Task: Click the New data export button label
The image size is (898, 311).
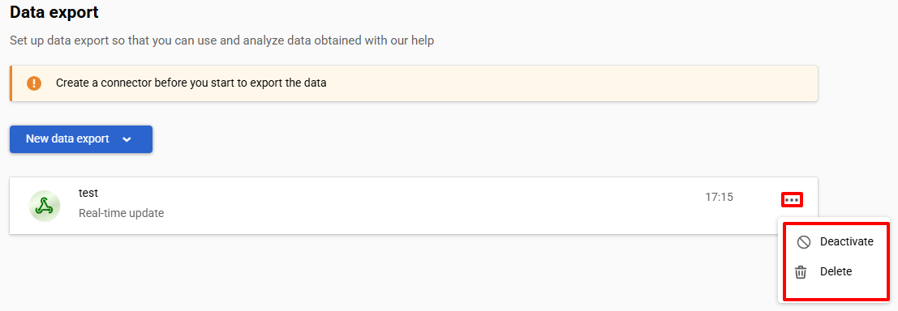Action: click(x=67, y=139)
